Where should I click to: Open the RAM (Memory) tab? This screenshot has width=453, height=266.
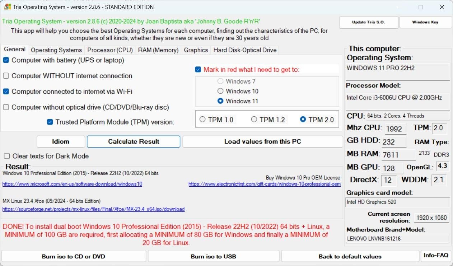coord(158,50)
